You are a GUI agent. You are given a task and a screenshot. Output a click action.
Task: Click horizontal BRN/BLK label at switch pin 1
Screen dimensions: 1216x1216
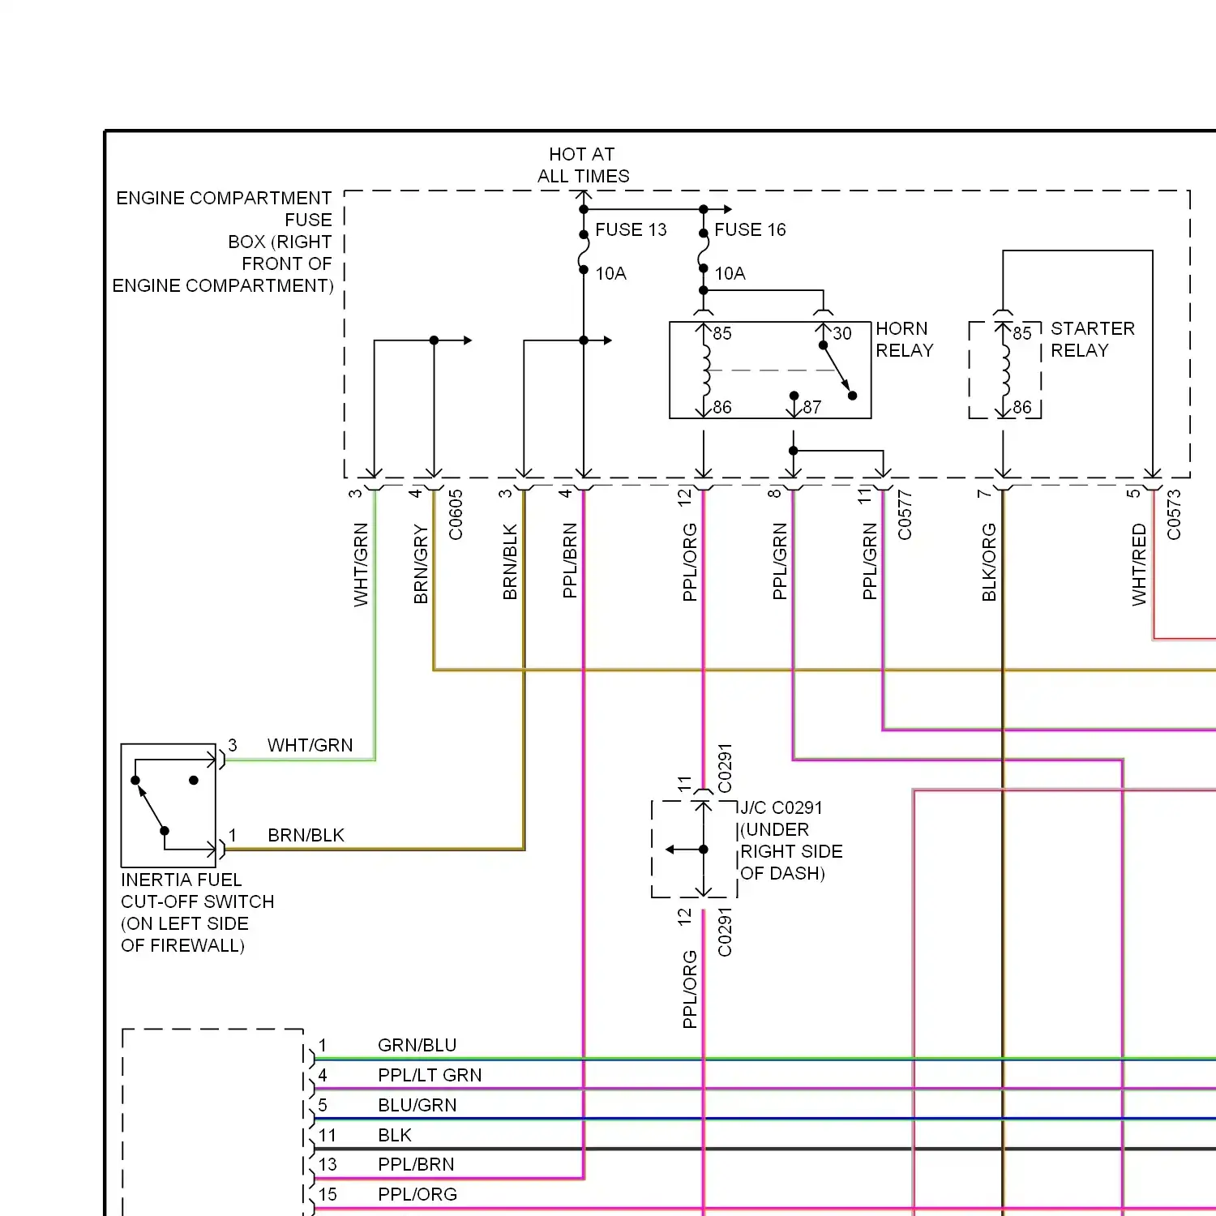pos(306,836)
